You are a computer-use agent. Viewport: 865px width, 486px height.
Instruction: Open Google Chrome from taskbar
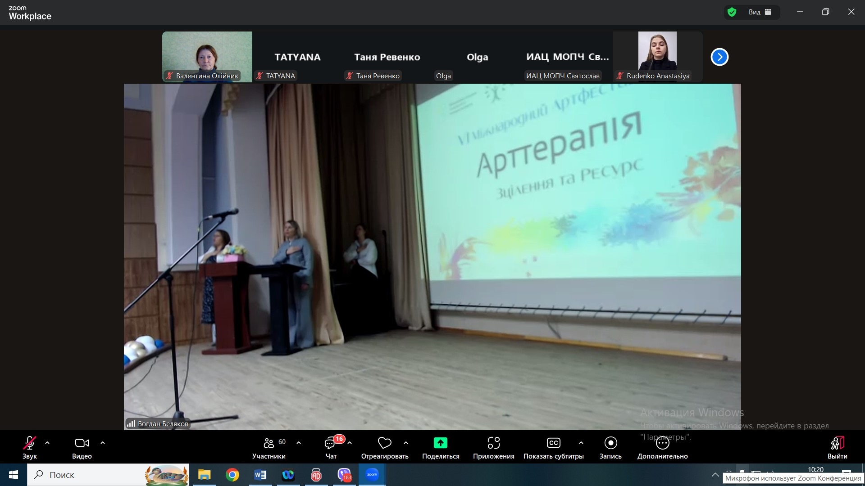pyautogui.click(x=232, y=475)
